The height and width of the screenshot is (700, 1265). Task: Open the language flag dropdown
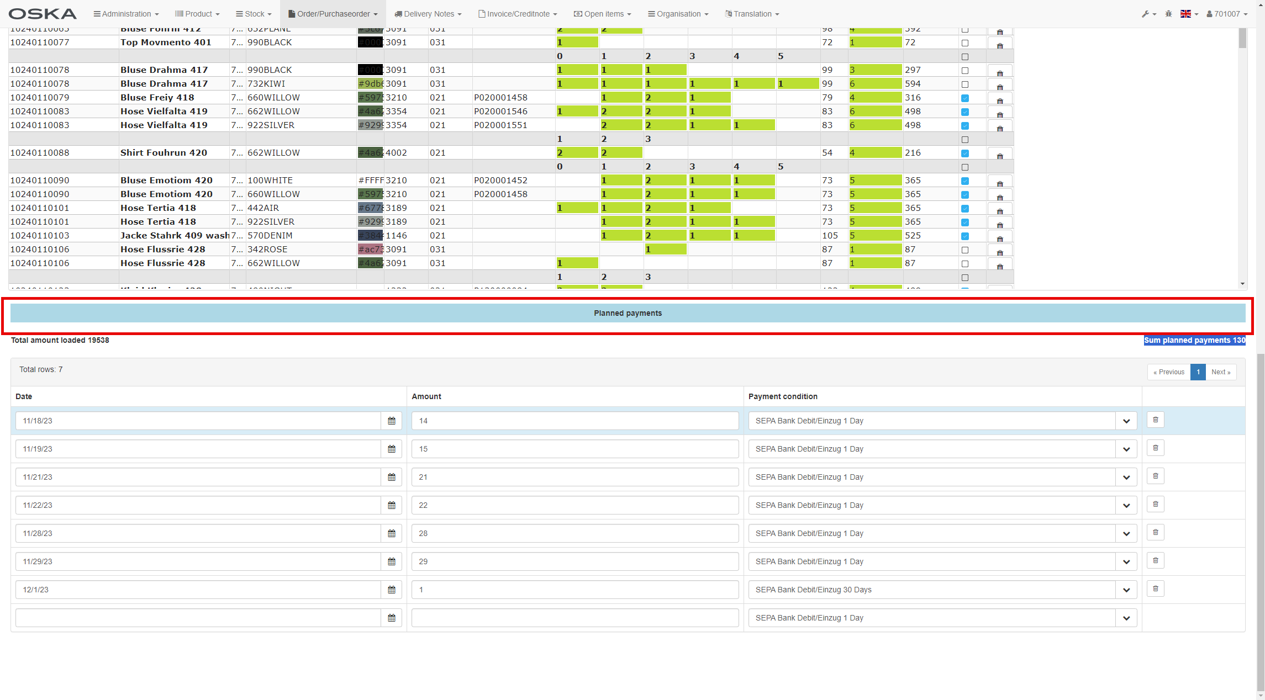(x=1189, y=14)
